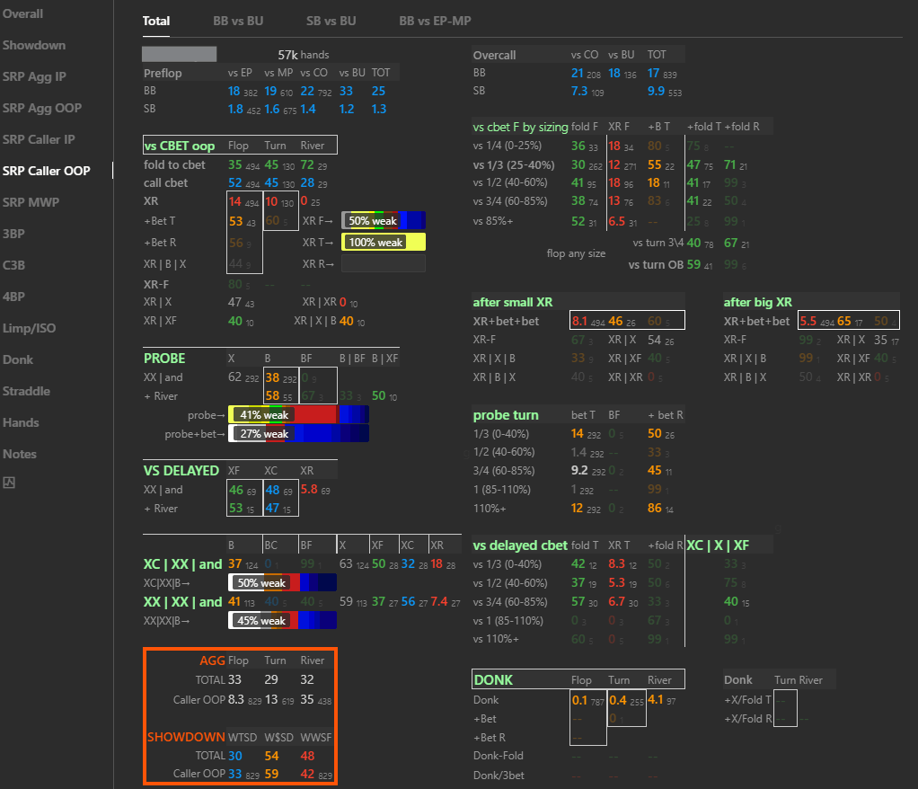Click the 57k hands label

(x=304, y=55)
